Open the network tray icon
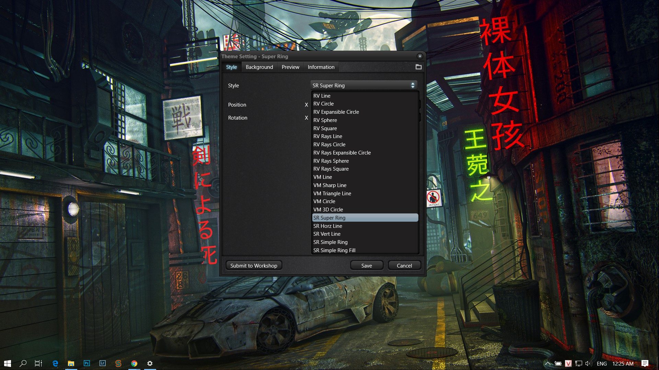This screenshot has height=370, width=659. pos(579,363)
